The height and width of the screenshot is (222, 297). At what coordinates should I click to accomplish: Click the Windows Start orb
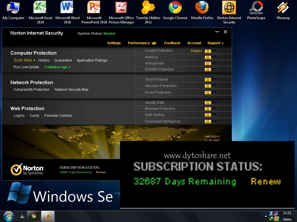pyautogui.click(x=8, y=216)
